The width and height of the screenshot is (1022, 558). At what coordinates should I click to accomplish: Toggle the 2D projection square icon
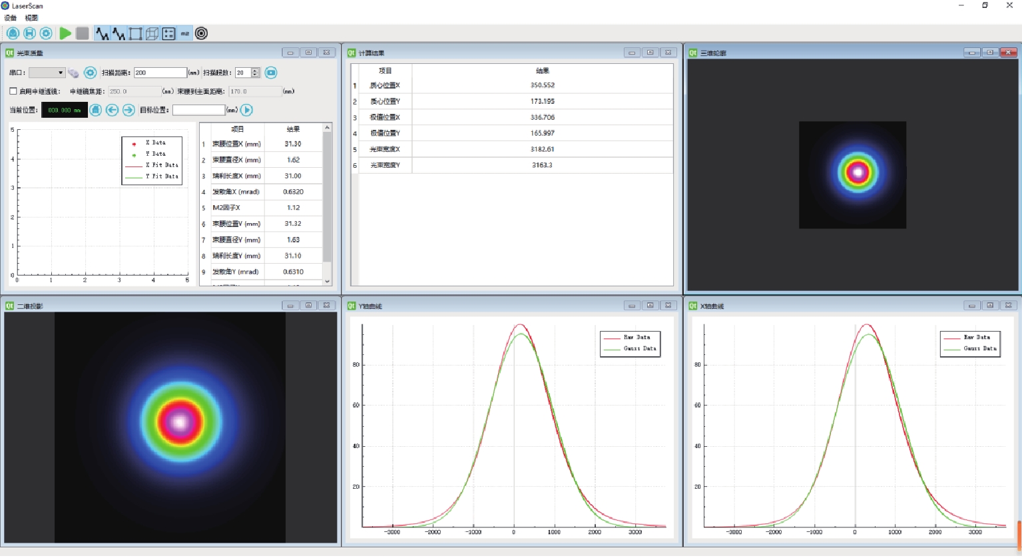pos(135,33)
